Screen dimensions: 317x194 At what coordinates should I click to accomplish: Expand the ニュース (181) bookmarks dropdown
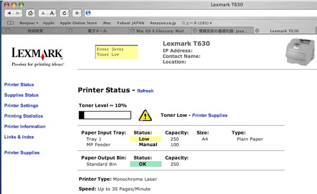[x=197, y=23]
